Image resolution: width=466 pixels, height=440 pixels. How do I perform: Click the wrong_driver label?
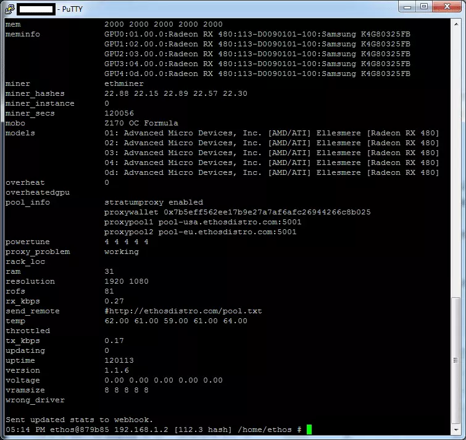35,400
